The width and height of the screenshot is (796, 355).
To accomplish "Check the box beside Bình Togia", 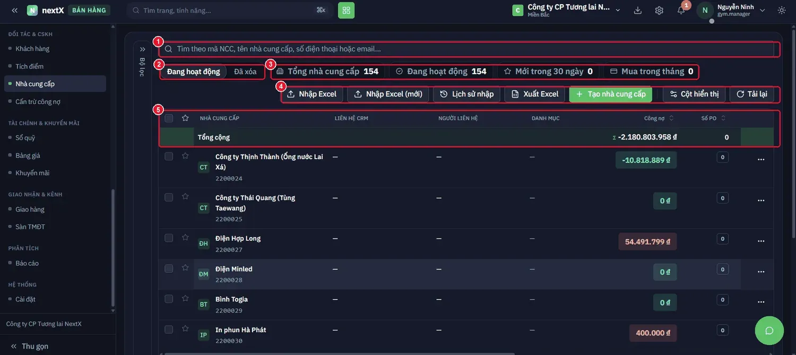I will tap(169, 299).
